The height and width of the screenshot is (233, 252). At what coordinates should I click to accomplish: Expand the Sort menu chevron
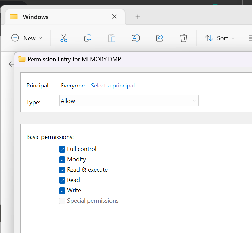click(233, 38)
